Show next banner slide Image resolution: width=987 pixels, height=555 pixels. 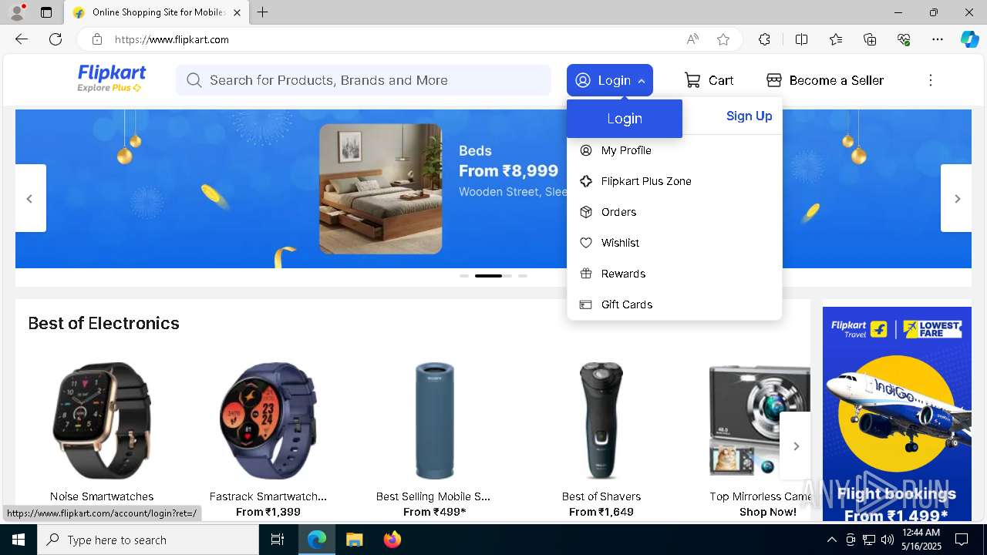tap(957, 198)
